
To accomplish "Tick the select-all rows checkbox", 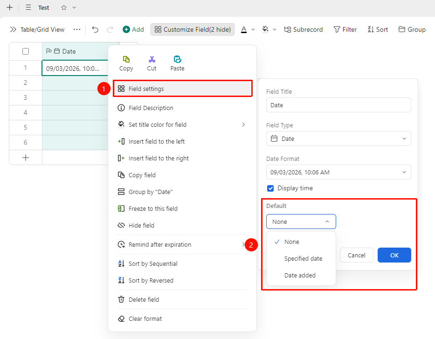I will tap(26, 51).
